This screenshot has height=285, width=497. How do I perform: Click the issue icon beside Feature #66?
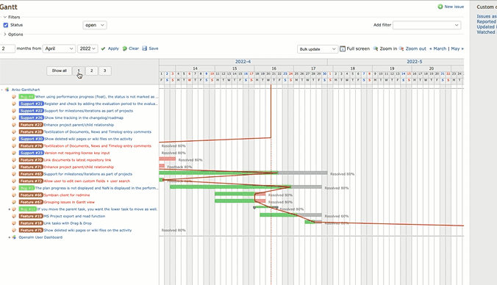(14, 195)
